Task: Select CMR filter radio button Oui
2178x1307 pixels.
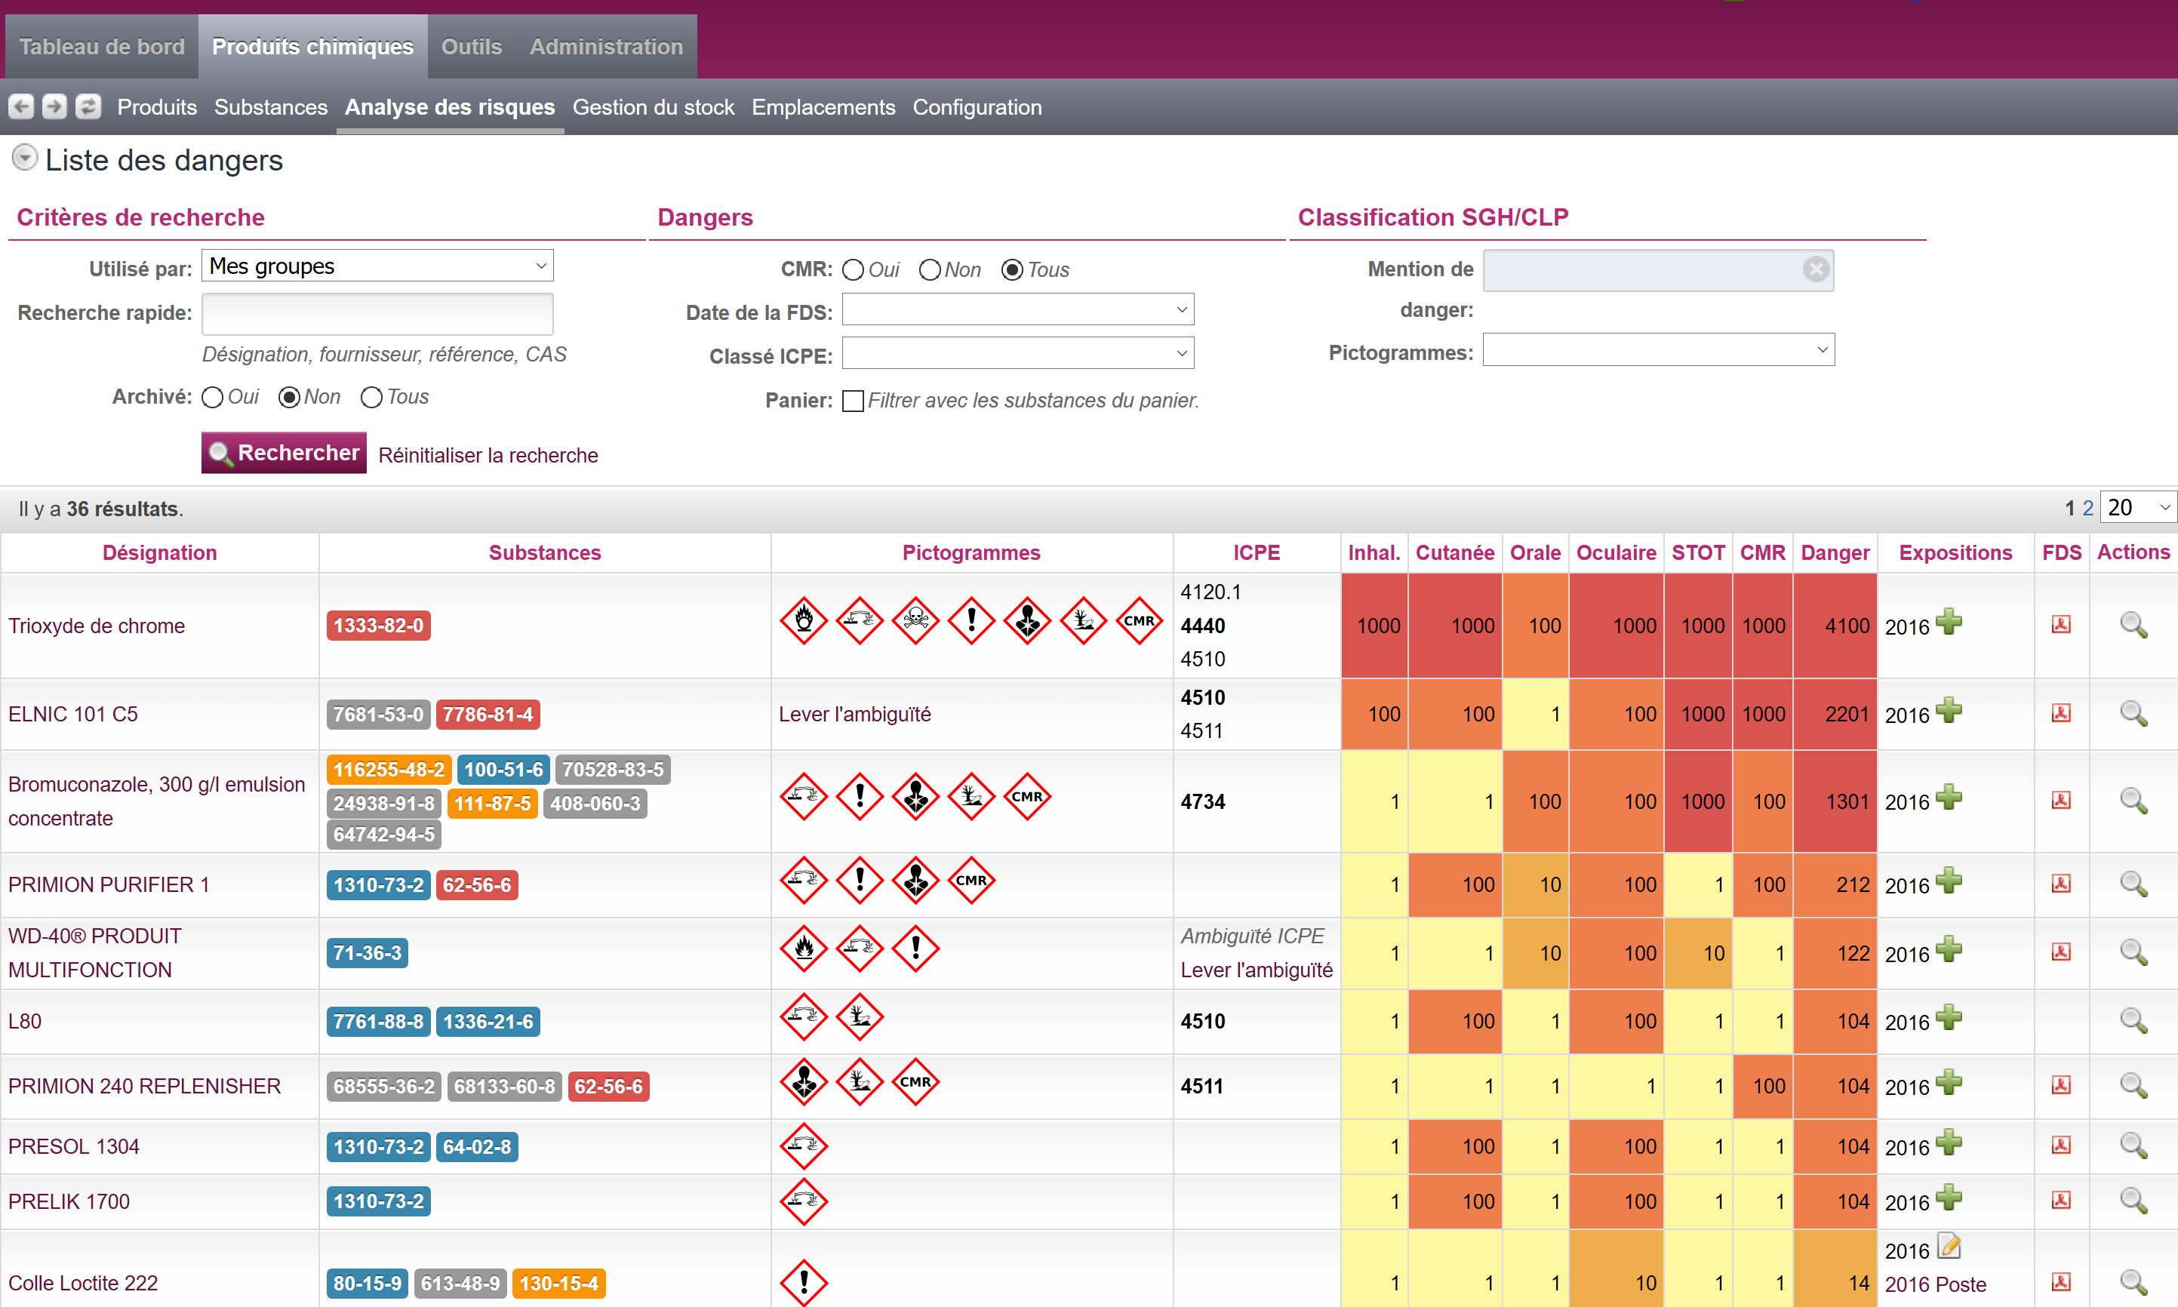Action: point(853,271)
